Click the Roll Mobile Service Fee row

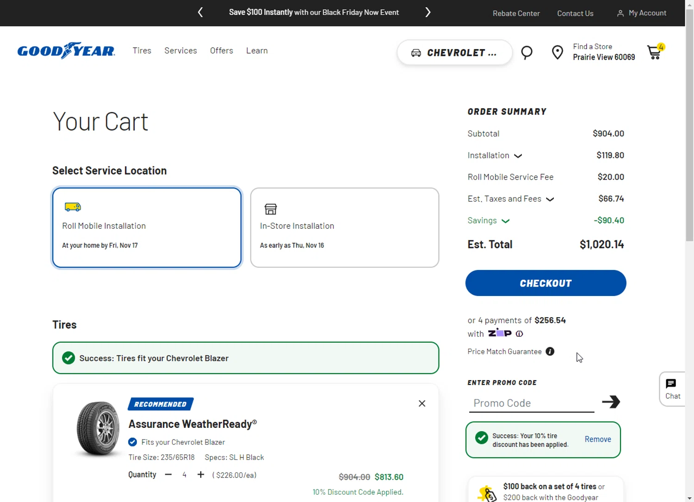coord(546,177)
